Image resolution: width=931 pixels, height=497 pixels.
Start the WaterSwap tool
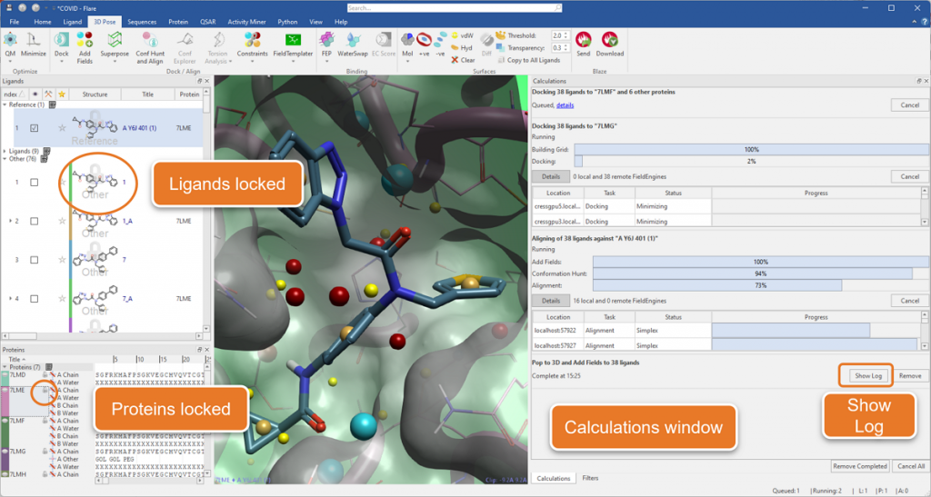(352, 40)
